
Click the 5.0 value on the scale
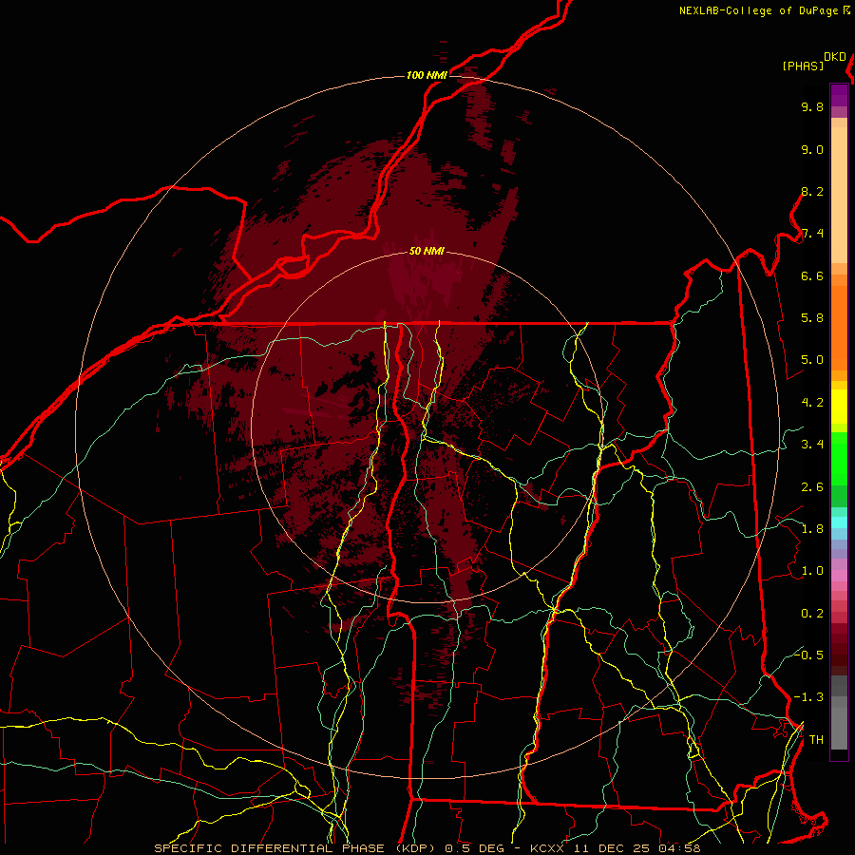pos(812,360)
